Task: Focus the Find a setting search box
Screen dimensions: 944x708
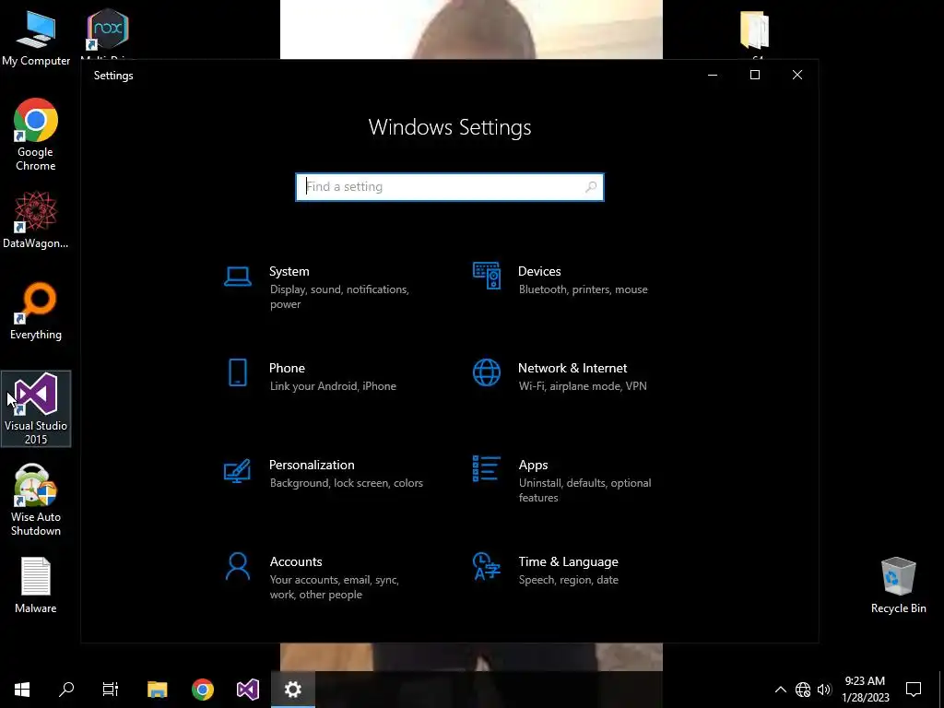Action: click(449, 186)
